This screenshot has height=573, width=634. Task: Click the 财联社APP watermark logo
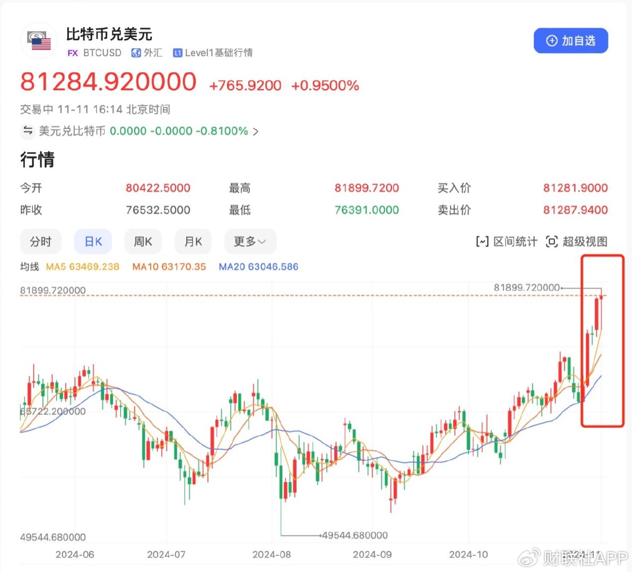528,560
